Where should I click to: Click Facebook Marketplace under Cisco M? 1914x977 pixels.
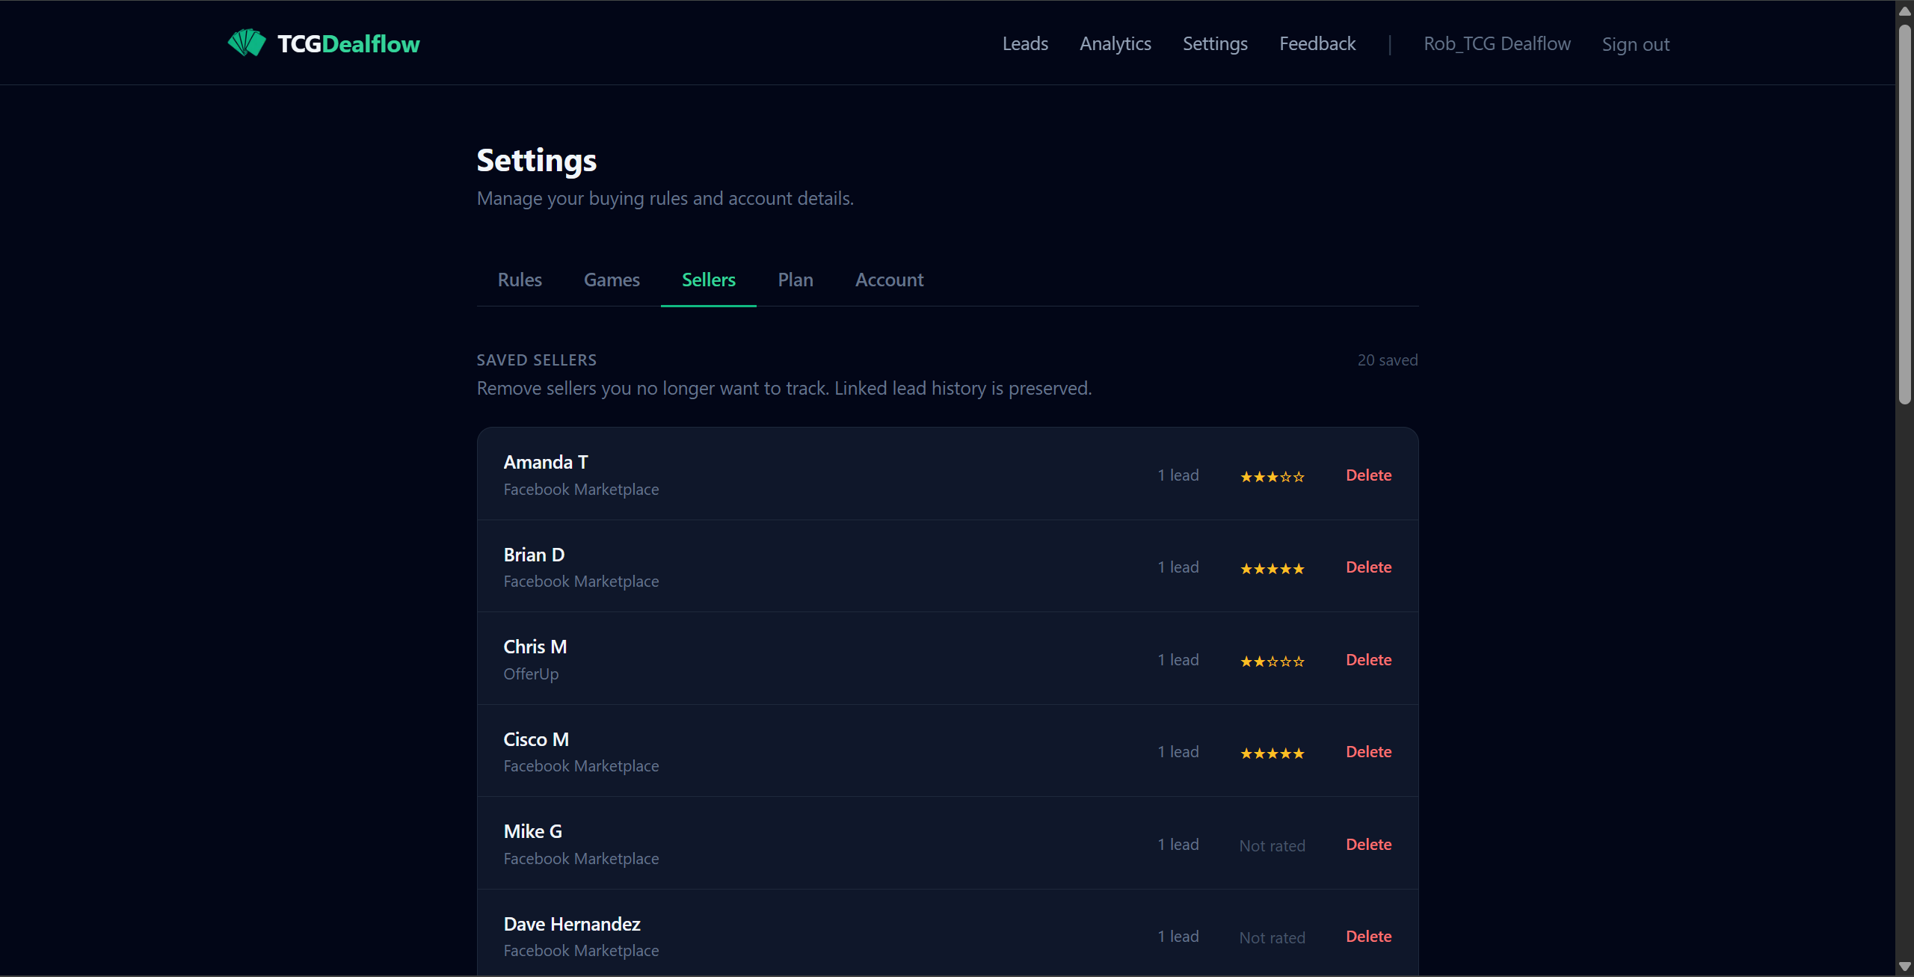pyautogui.click(x=581, y=766)
